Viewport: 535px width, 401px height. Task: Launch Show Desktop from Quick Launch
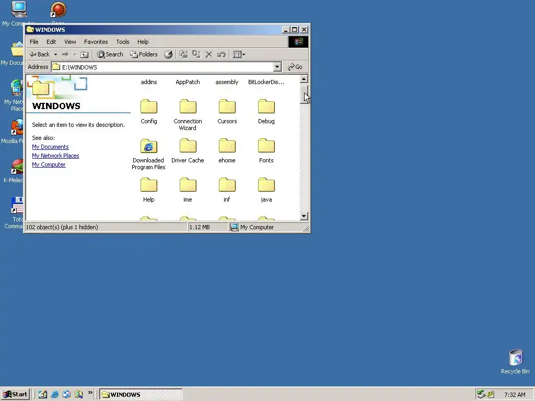(x=43, y=395)
